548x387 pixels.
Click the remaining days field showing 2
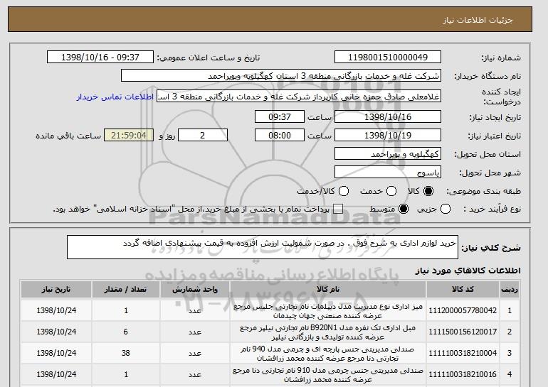point(203,136)
